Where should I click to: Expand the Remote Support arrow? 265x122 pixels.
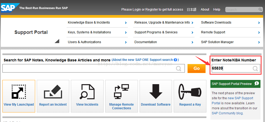point(259,33)
